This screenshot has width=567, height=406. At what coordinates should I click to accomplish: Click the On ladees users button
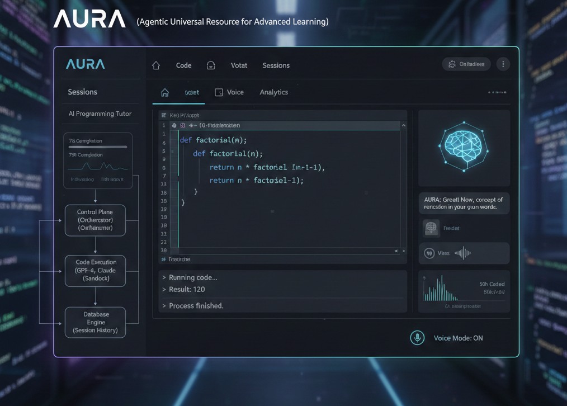(466, 64)
